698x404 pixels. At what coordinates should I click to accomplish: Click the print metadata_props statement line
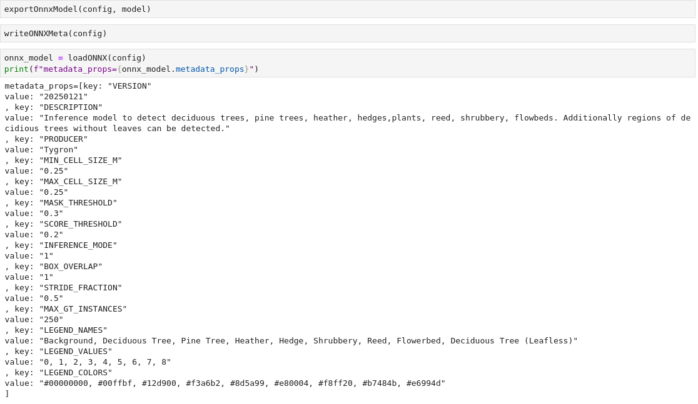(x=131, y=69)
